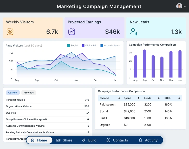Screen dimensions: 189x149
Task: Switch to the Previous volume view
Action: tap(29, 92)
